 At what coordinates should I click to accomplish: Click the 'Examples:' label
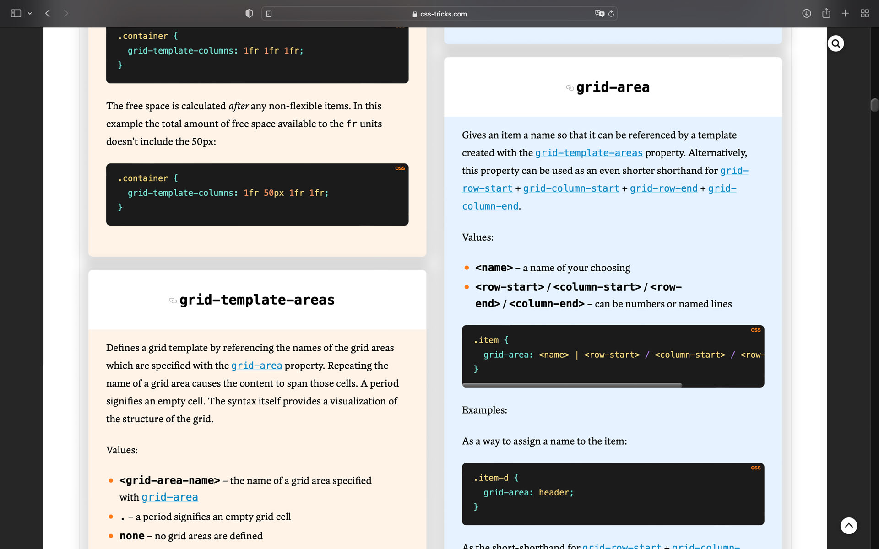(484, 410)
